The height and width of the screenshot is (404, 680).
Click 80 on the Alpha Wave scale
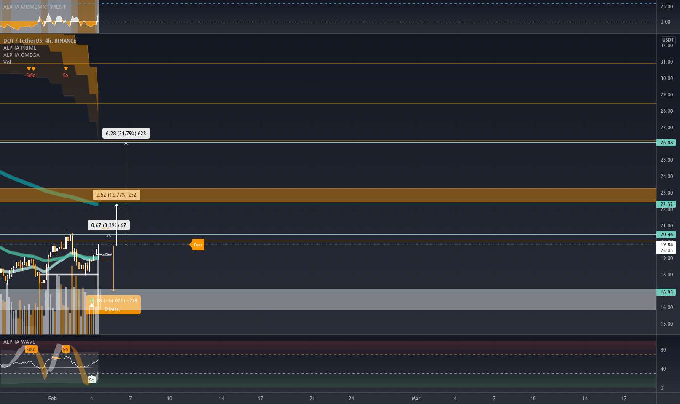tap(663, 350)
